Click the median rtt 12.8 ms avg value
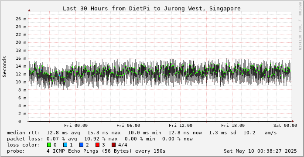304x157 pixels. 62,133
